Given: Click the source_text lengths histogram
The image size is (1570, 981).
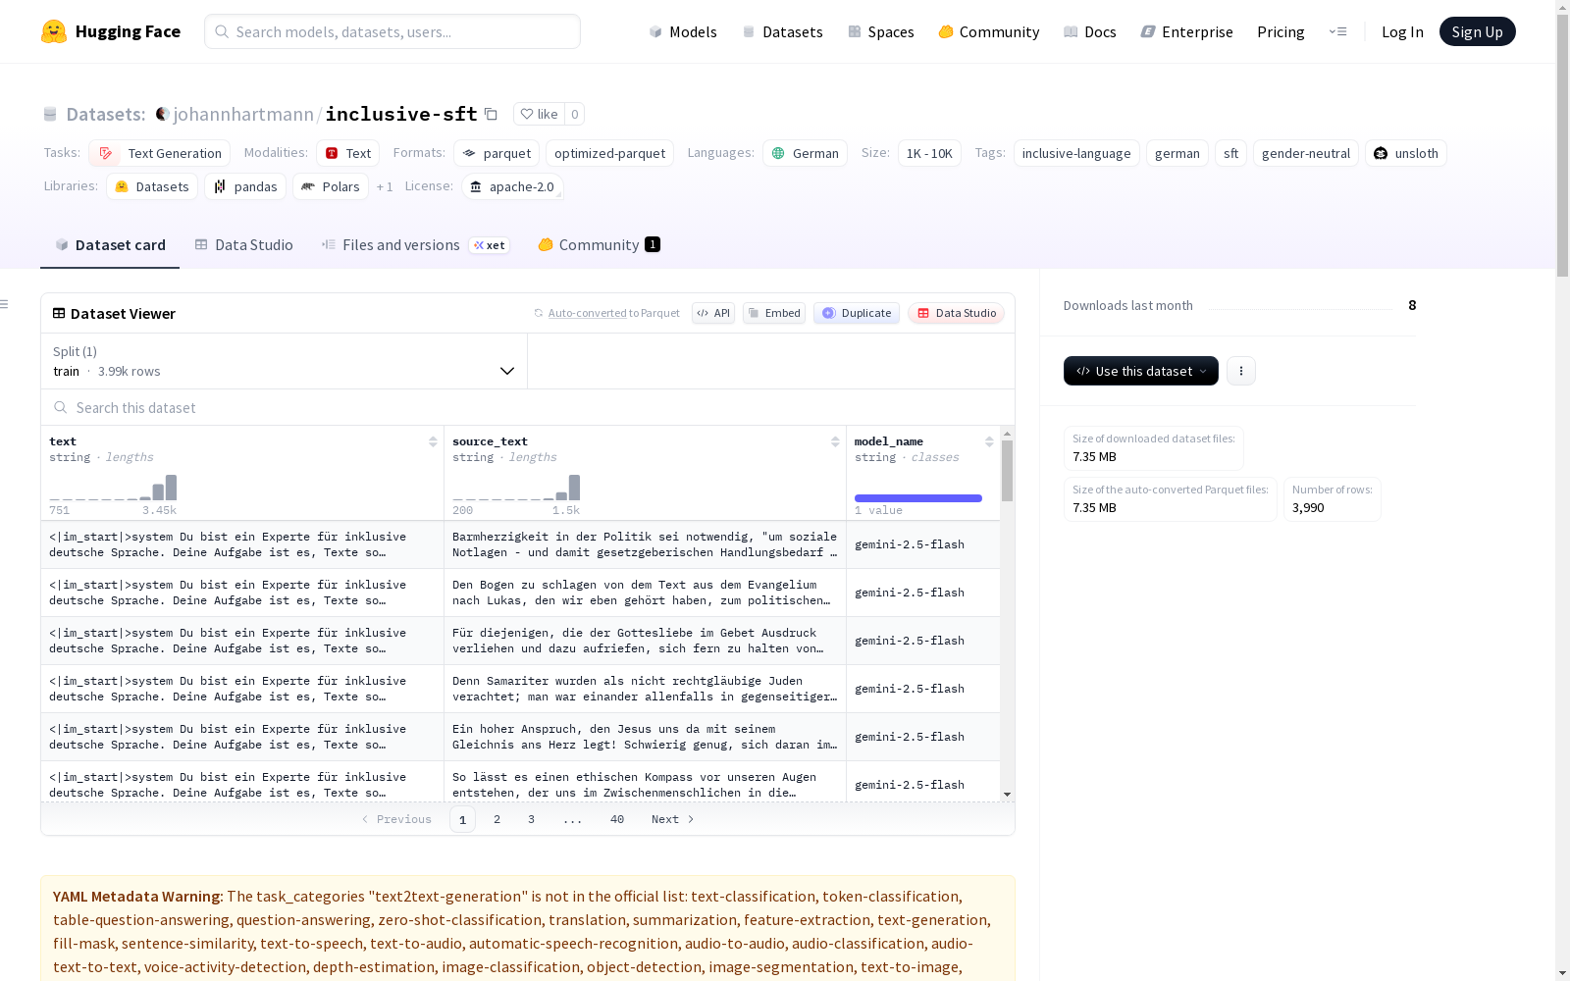Looking at the screenshot, I should click(x=516, y=488).
